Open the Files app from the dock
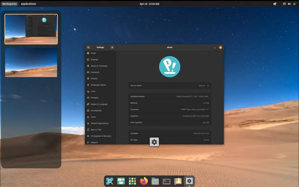 pyautogui.click(x=155, y=181)
